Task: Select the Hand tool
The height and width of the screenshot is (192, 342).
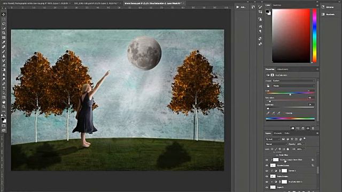Action: pos(4,102)
